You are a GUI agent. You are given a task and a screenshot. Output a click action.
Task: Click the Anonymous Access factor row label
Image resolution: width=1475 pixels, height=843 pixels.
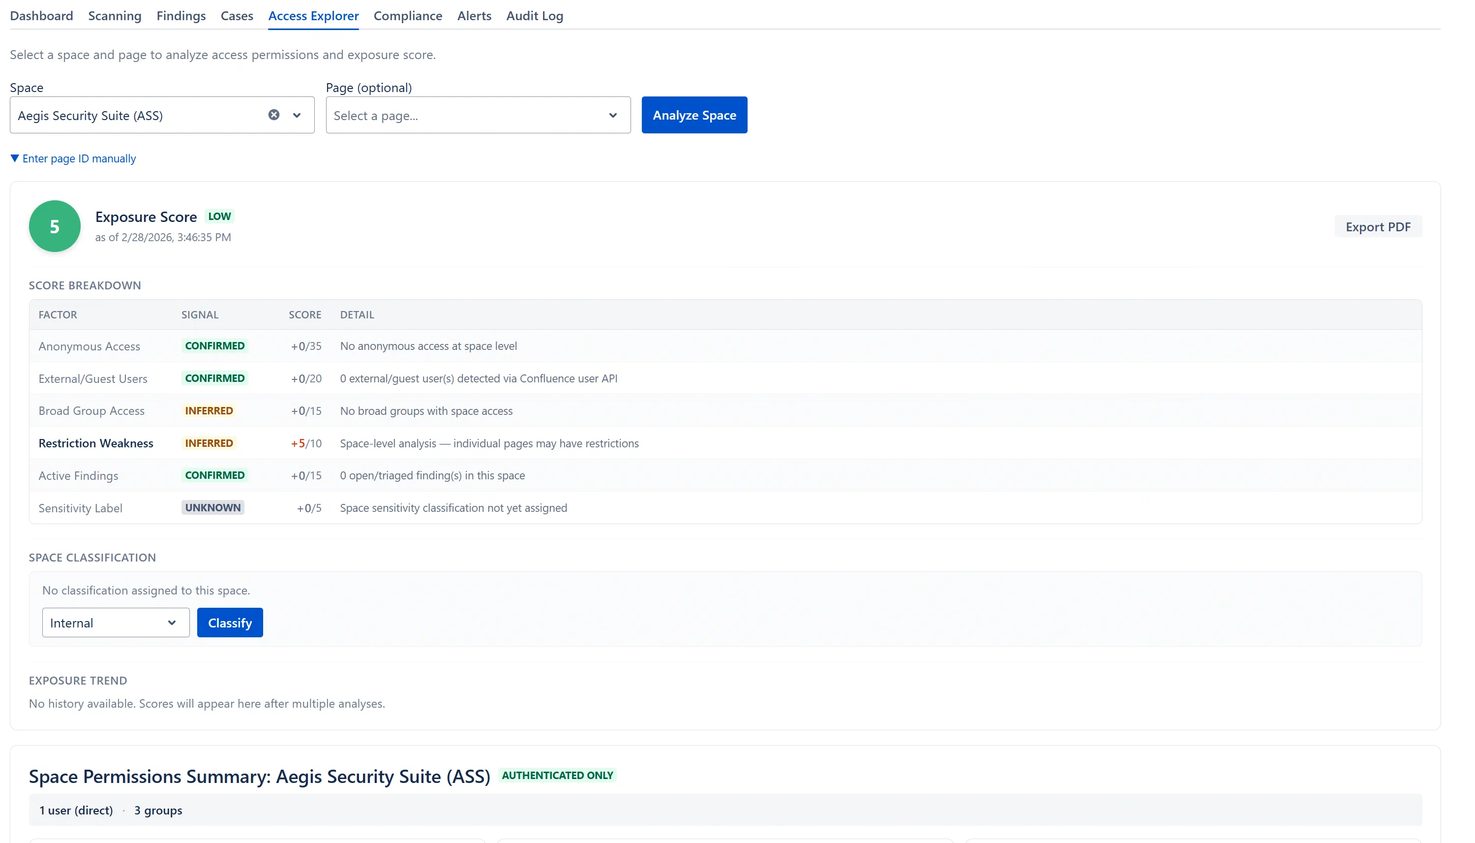click(x=89, y=346)
